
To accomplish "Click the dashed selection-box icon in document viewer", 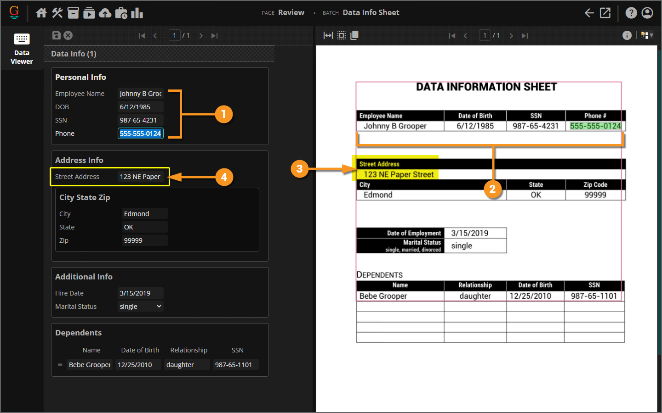I will (342, 35).
